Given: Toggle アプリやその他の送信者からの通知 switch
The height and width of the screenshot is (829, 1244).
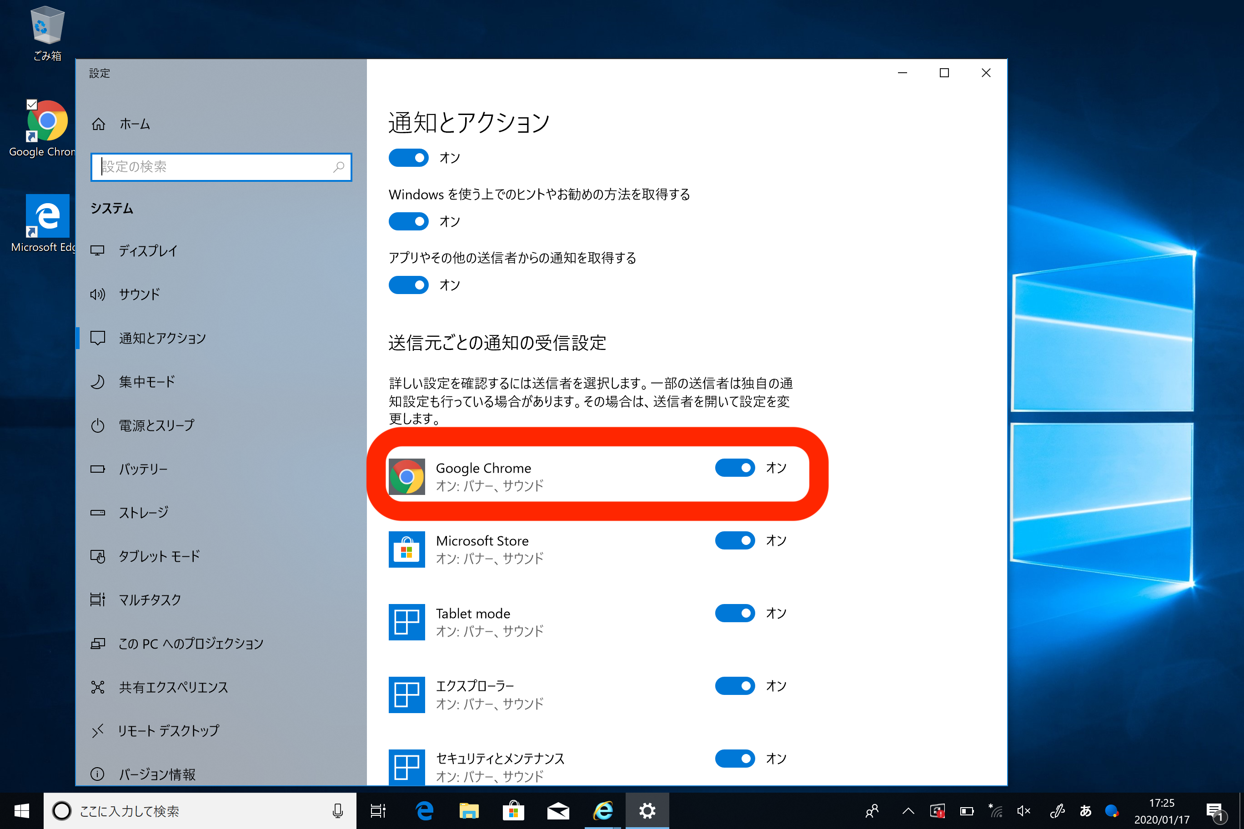Looking at the screenshot, I should click(x=408, y=285).
